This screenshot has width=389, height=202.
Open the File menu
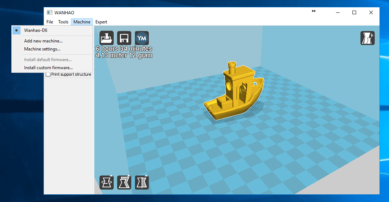[50, 22]
